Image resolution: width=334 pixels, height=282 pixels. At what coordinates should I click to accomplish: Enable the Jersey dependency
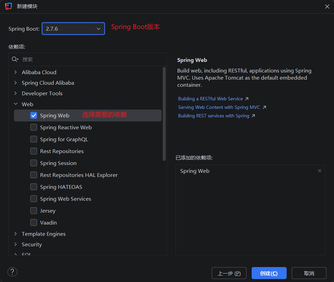34,211
